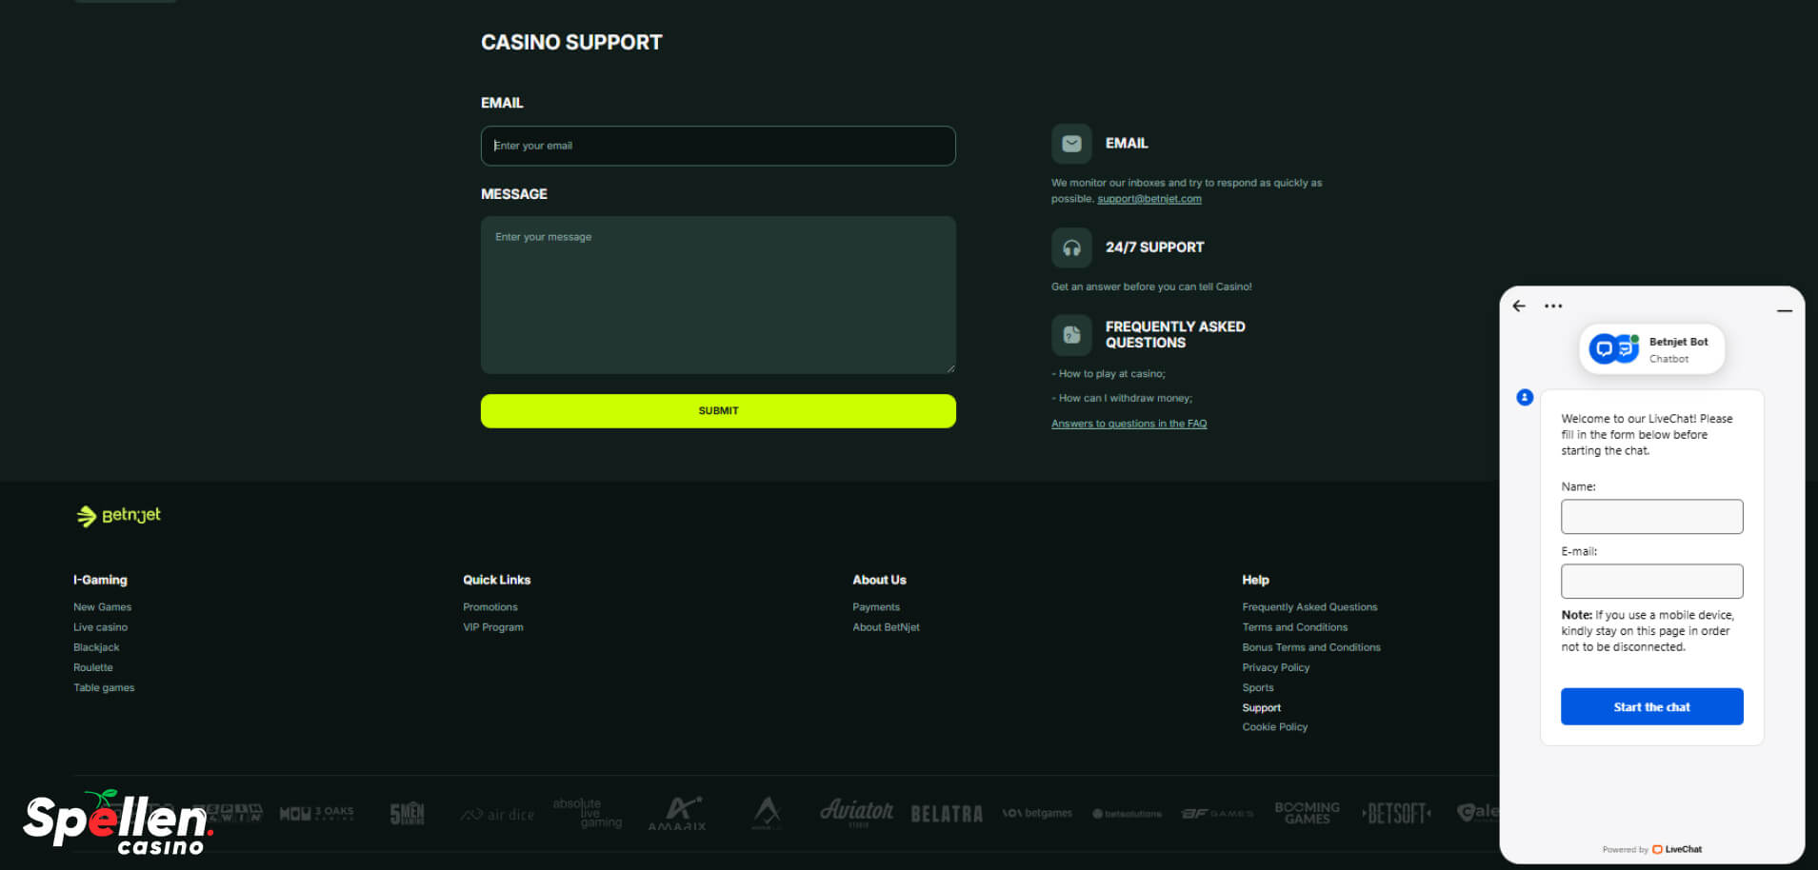
Task: Minimize the LiveChat window
Action: [x=1784, y=310]
